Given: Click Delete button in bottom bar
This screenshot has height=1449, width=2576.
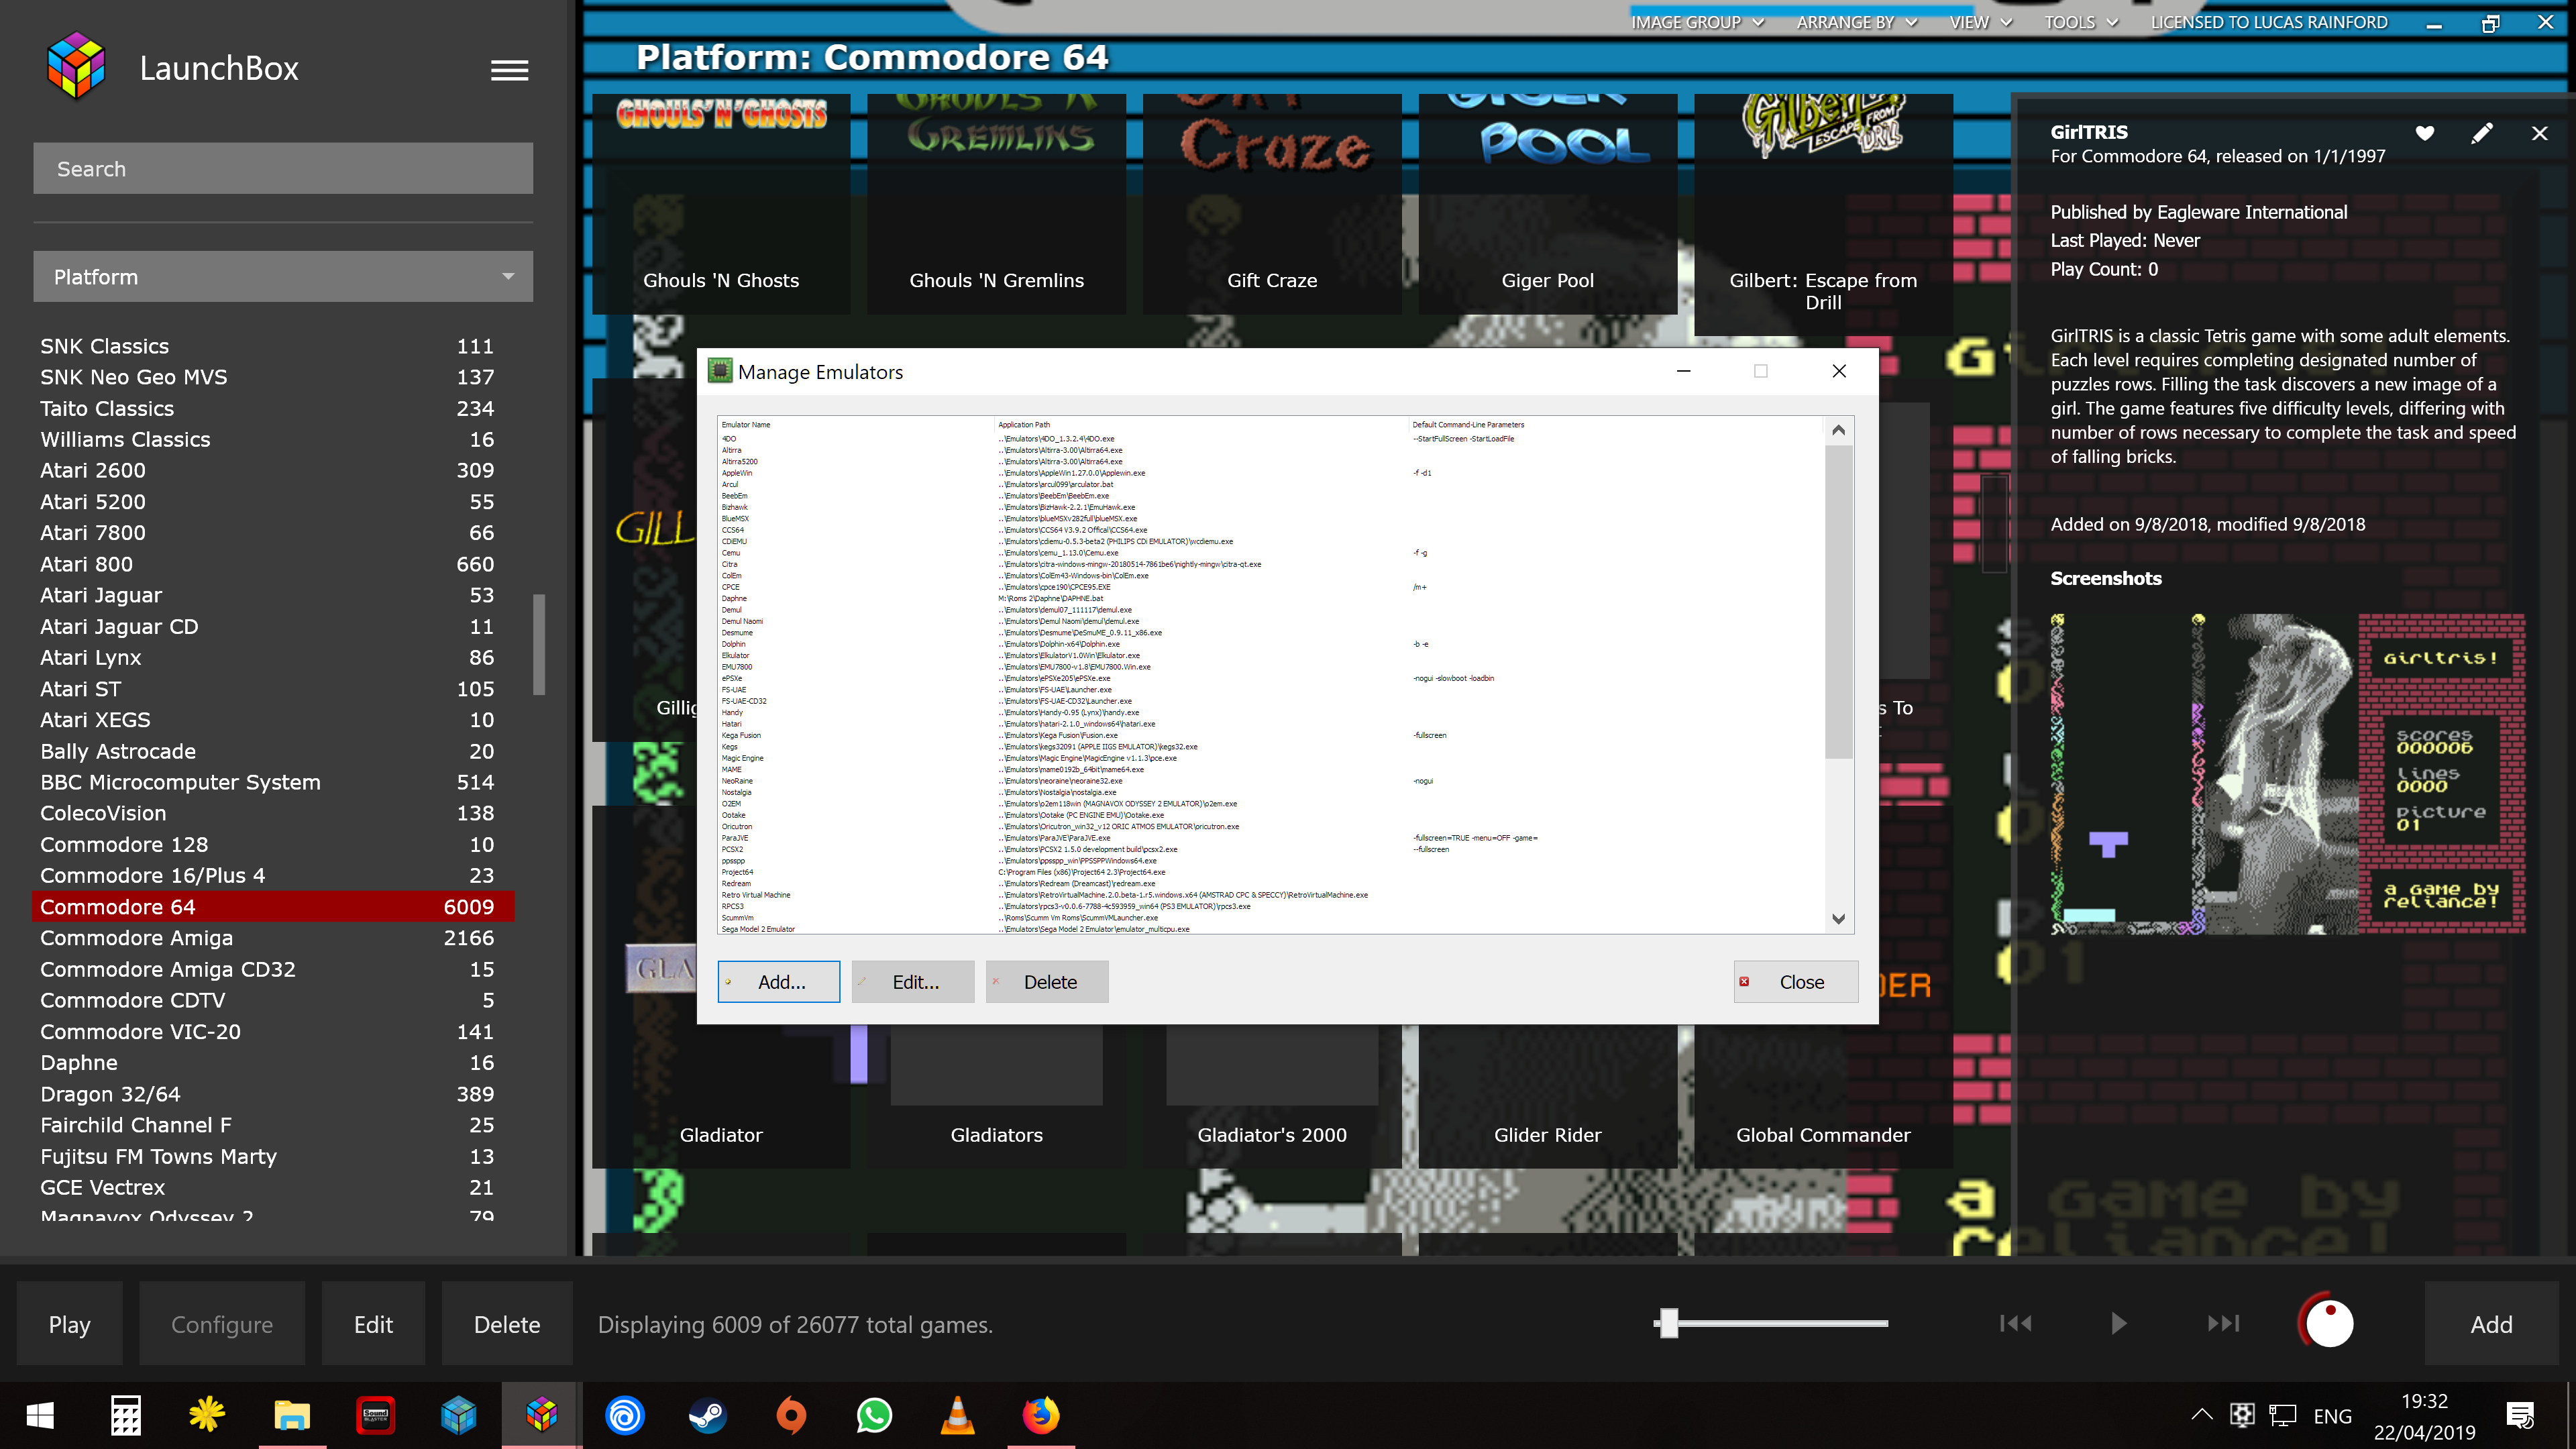Looking at the screenshot, I should point(507,1324).
